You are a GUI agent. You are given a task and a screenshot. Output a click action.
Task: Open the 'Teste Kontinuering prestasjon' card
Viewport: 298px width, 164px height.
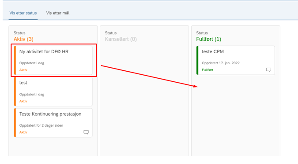point(53,123)
